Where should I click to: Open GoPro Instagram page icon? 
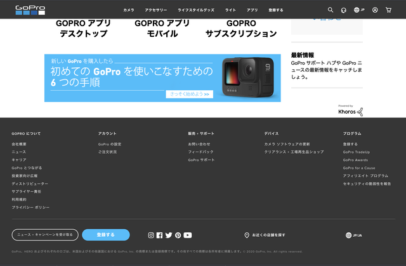coord(151,235)
